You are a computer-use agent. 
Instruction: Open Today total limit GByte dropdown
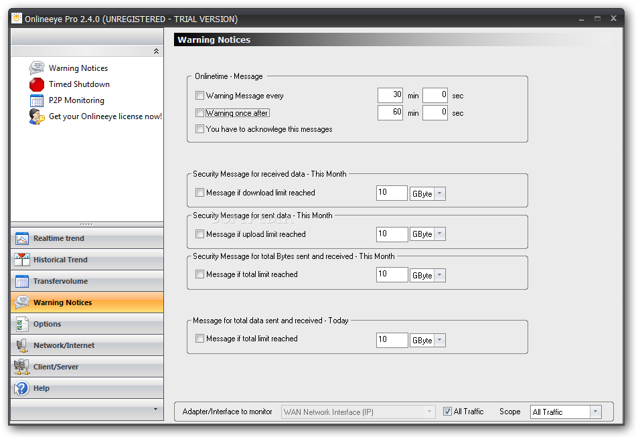[439, 340]
